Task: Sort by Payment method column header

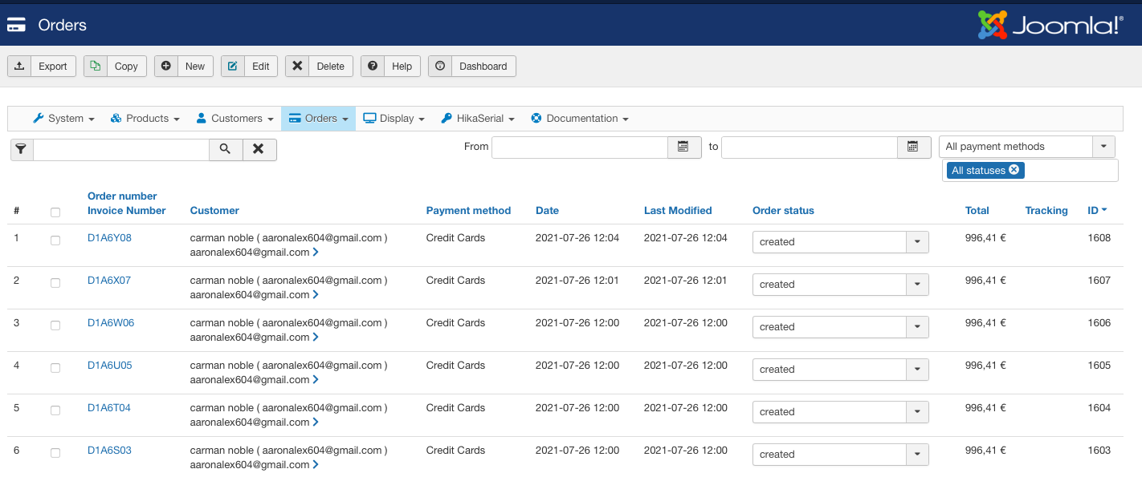Action: [x=468, y=210]
